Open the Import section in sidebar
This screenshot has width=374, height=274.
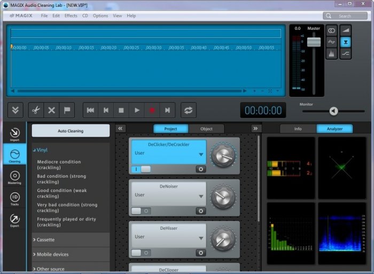coord(14,134)
